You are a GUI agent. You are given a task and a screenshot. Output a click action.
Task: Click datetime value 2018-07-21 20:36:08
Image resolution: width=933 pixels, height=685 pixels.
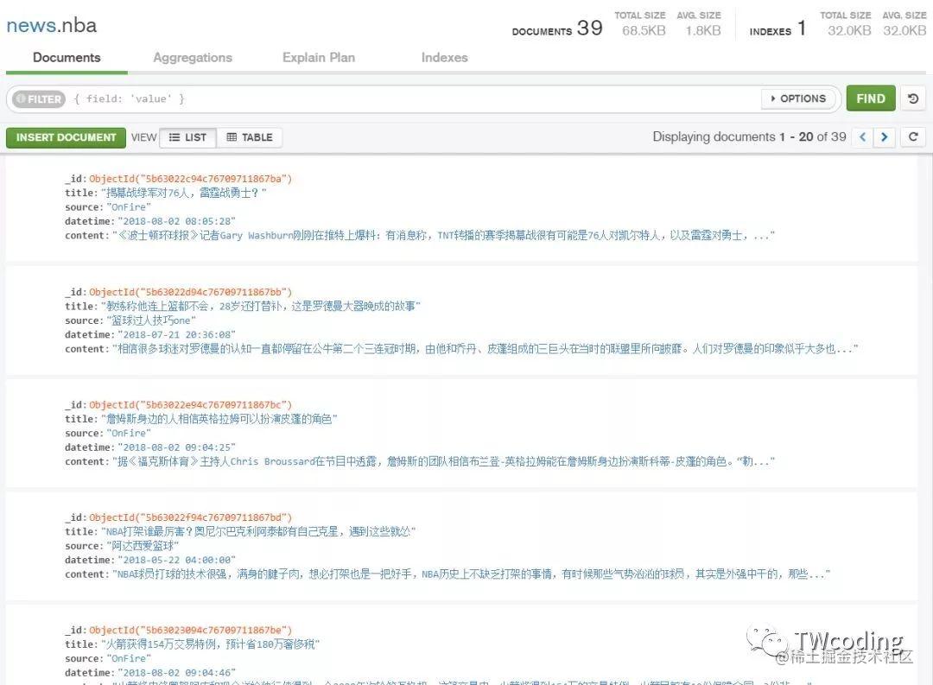(x=177, y=335)
